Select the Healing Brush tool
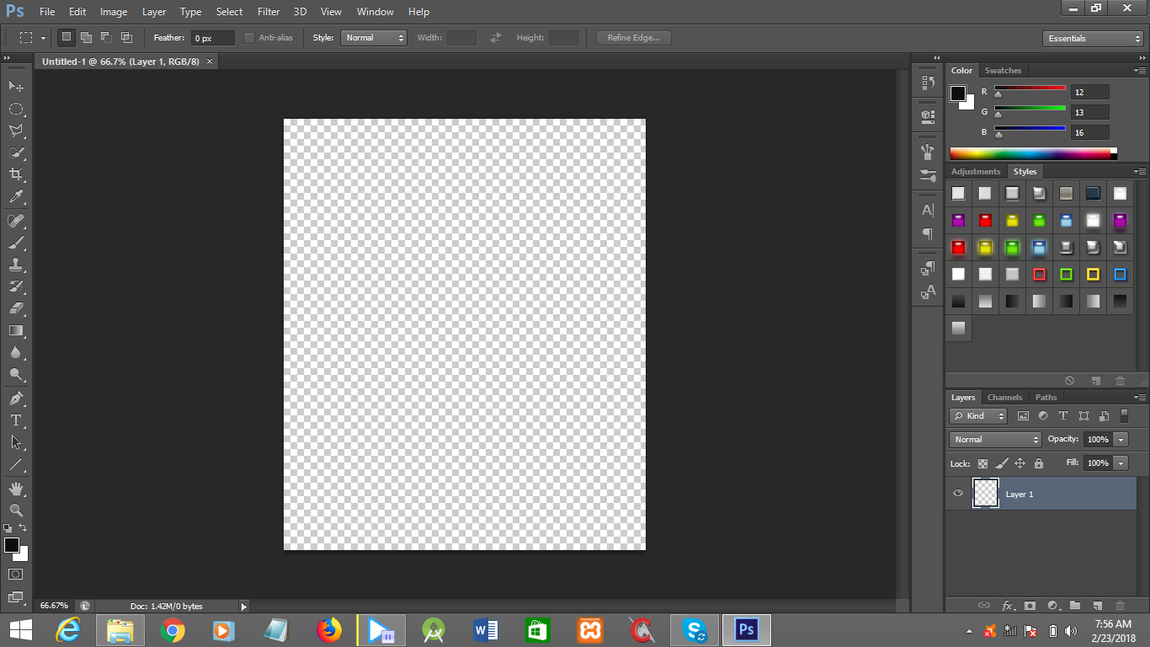The height and width of the screenshot is (647, 1150). (16, 221)
